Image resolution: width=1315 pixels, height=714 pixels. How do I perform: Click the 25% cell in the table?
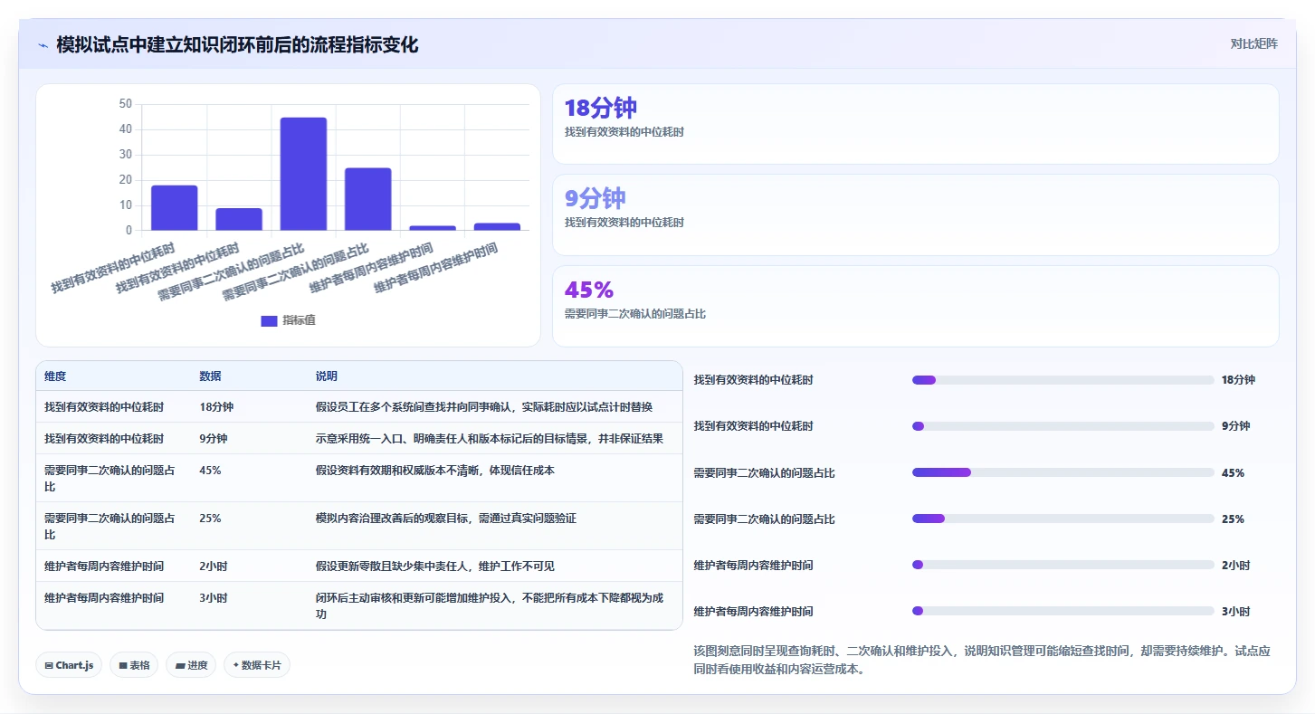[210, 519]
